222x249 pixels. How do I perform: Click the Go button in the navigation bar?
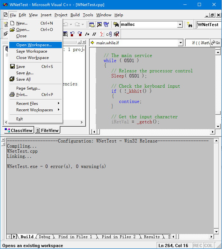point(216,43)
